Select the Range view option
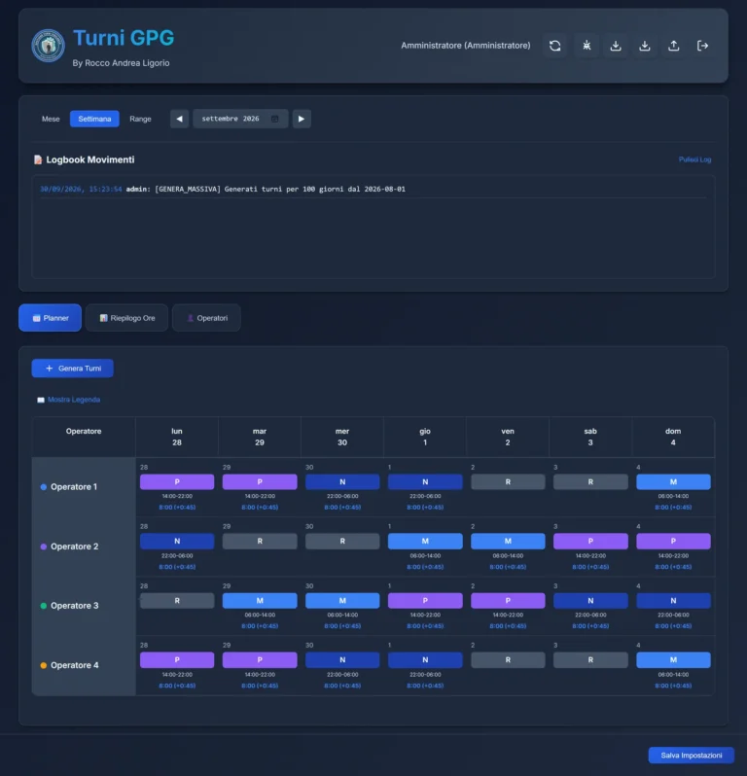This screenshot has width=747, height=776. click(x=140, y=119)
